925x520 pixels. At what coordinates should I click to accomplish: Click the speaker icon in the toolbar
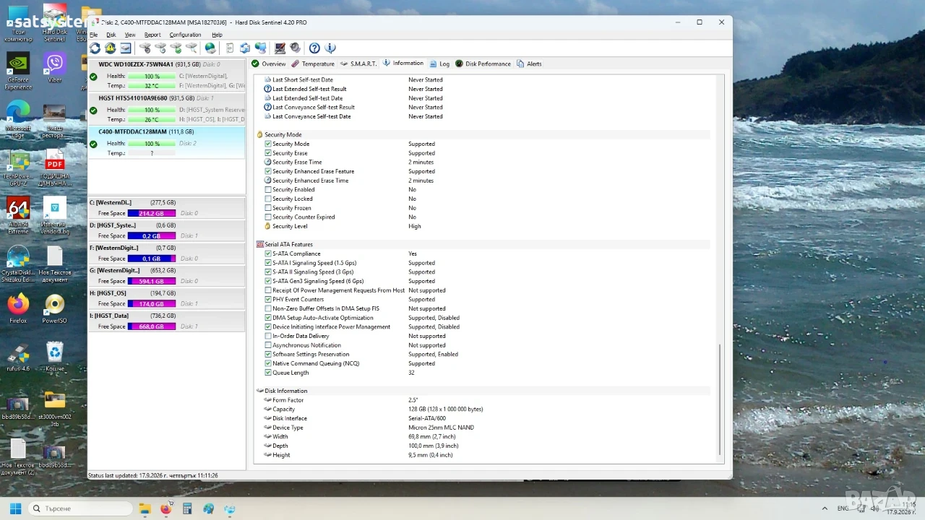pyautogui.click(x=295, y=48)
